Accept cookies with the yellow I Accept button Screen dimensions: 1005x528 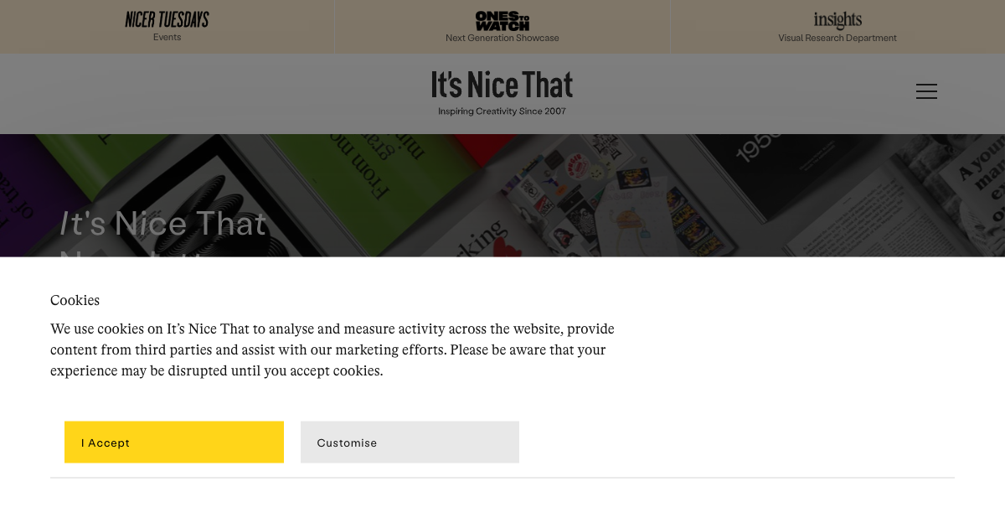click(174, 442)
